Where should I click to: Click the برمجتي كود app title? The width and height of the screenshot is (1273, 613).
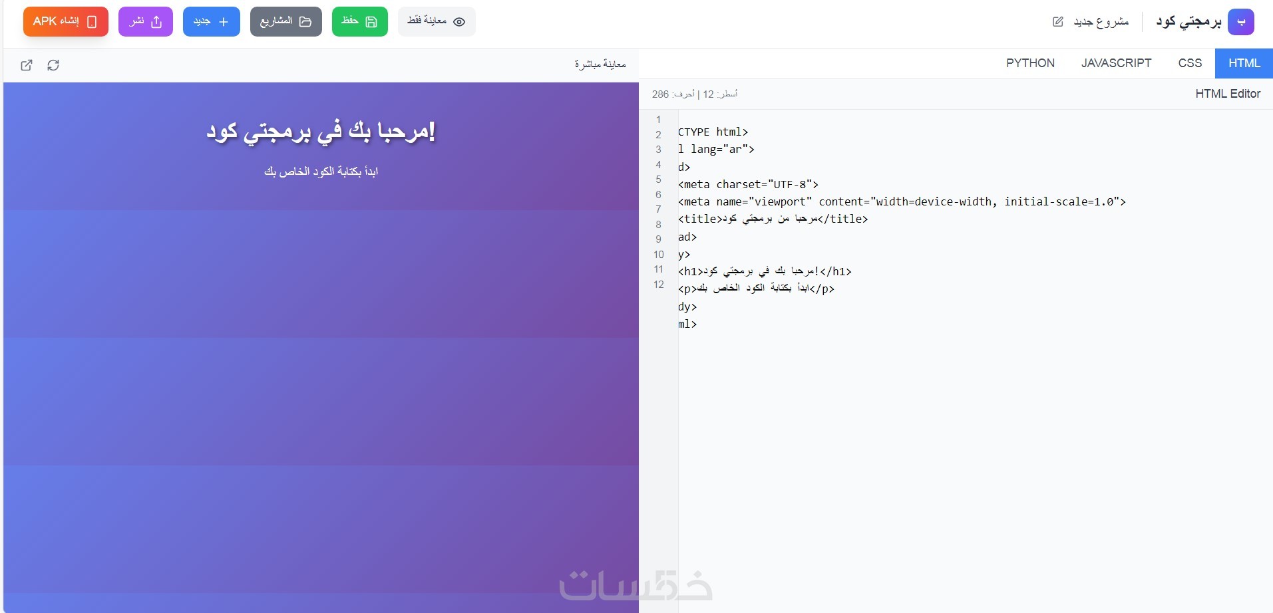[x=1189, y=22]
